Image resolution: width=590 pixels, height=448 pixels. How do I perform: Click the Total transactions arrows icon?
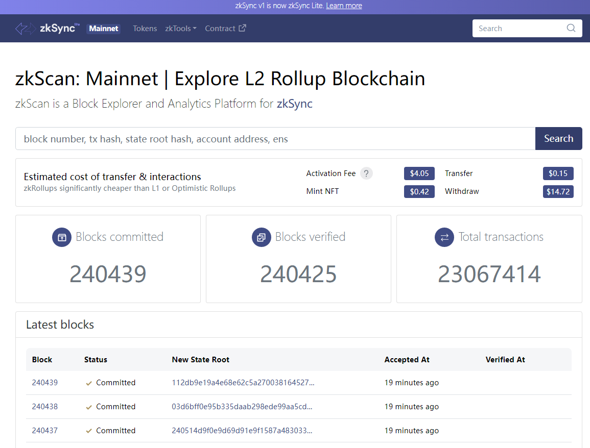[x=444, y=237]
